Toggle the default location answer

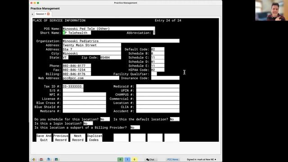(175, 119)
